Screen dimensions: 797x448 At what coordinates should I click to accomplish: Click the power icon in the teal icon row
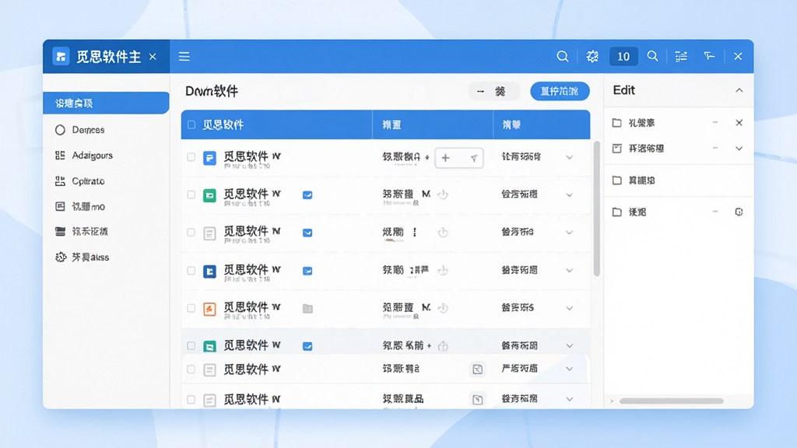click(x=443, y=346)
